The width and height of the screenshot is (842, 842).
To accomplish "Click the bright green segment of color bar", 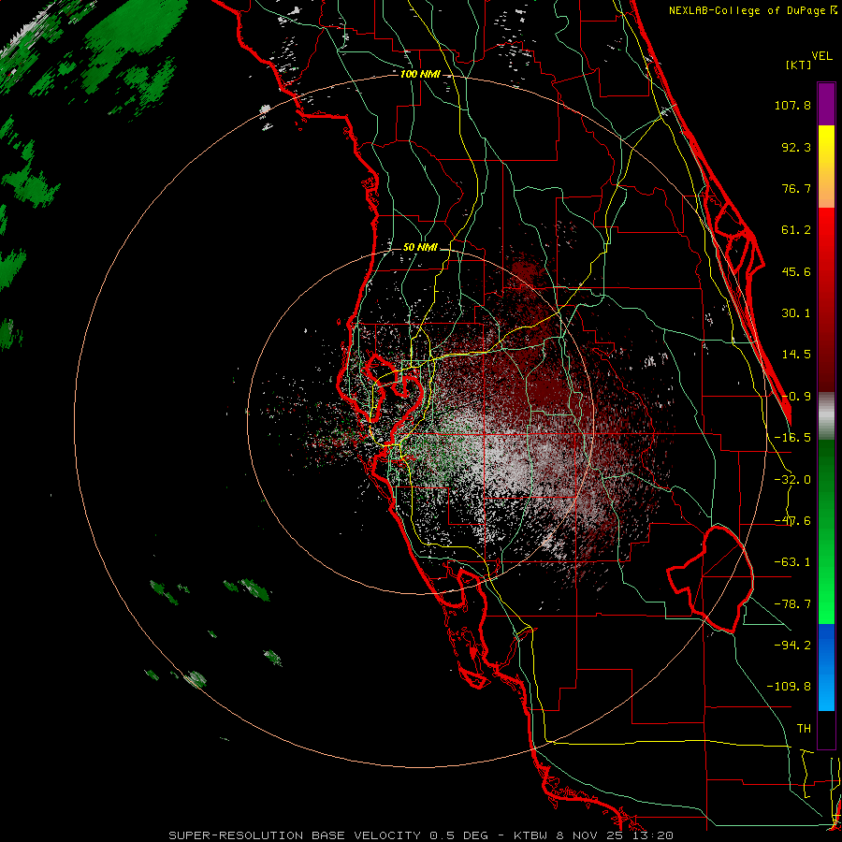I will (826, 531).
